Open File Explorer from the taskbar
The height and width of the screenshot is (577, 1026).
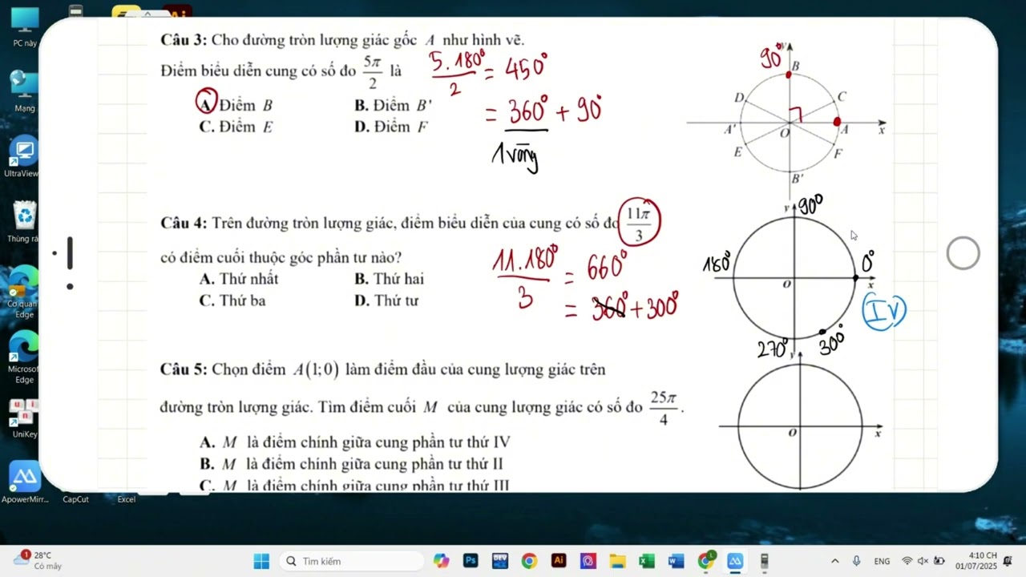(x=617, y=561)
